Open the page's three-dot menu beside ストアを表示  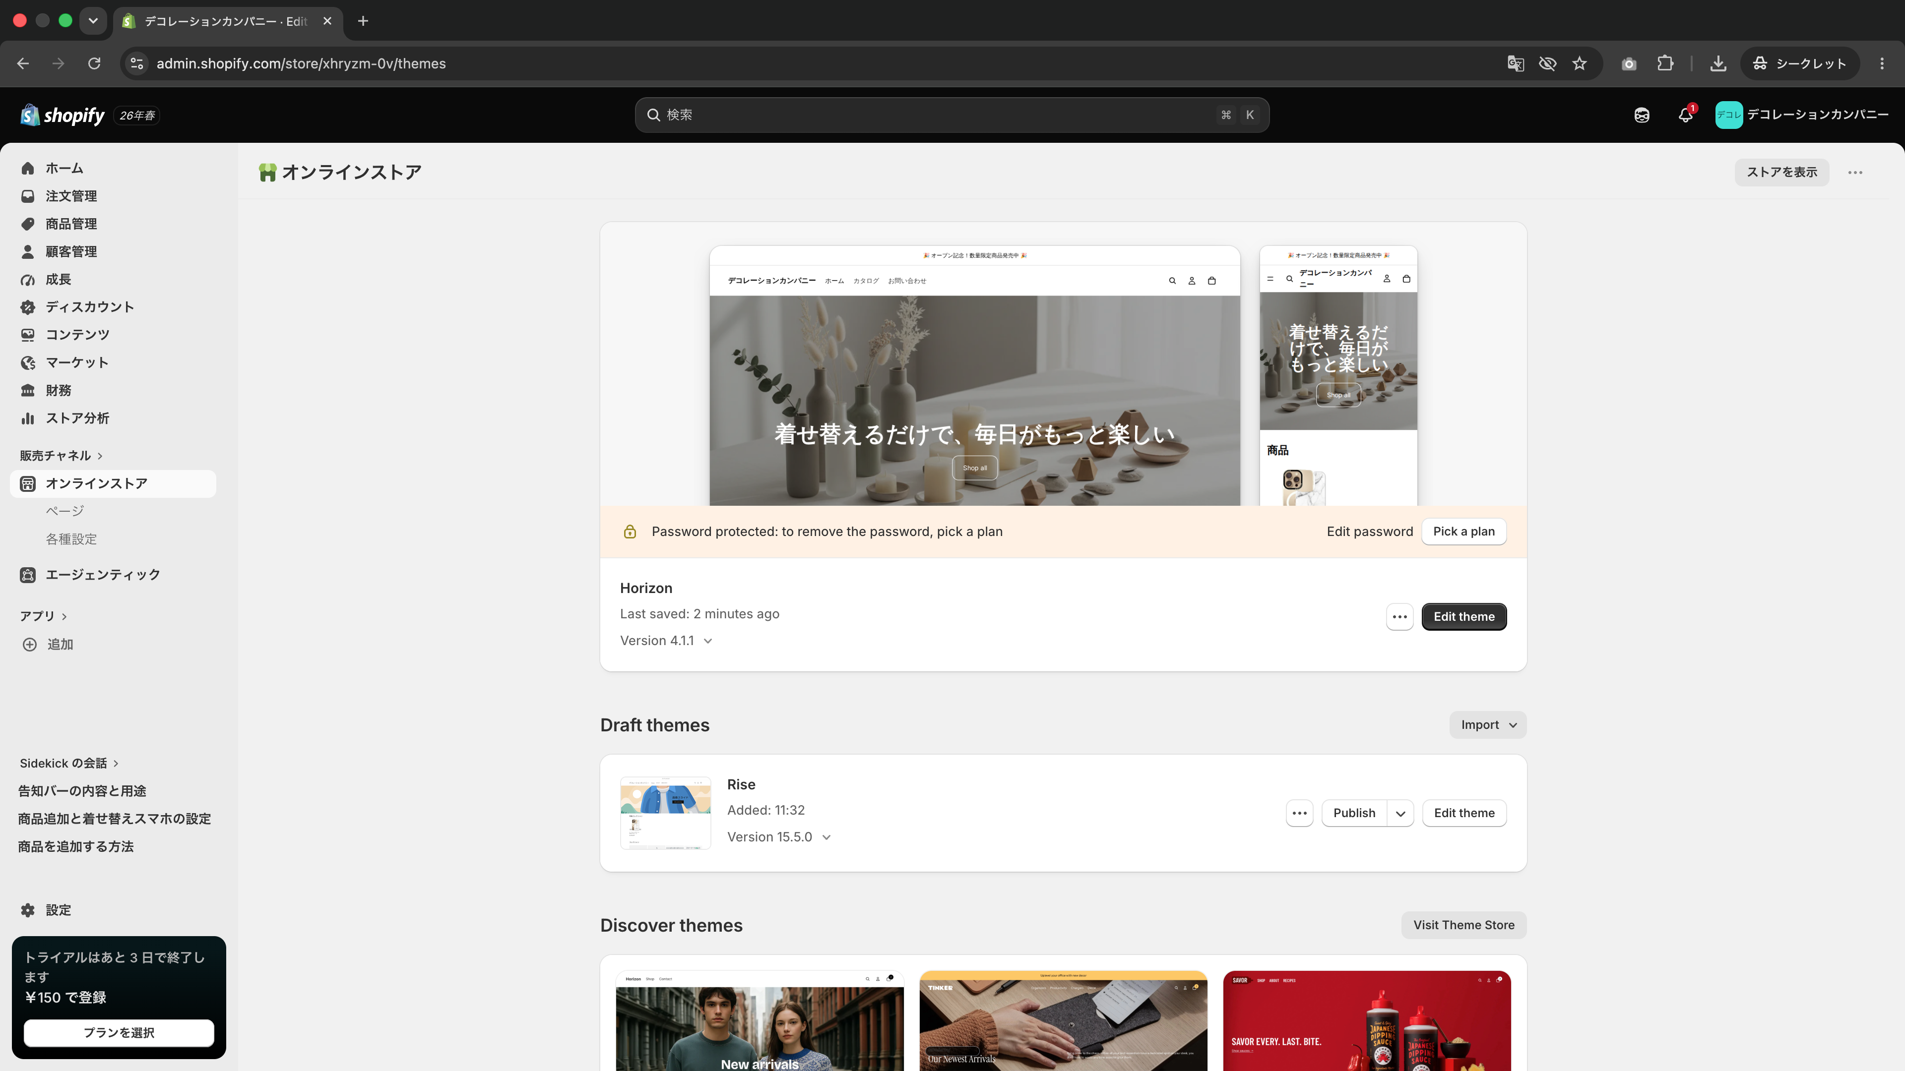pos(1855,172)
